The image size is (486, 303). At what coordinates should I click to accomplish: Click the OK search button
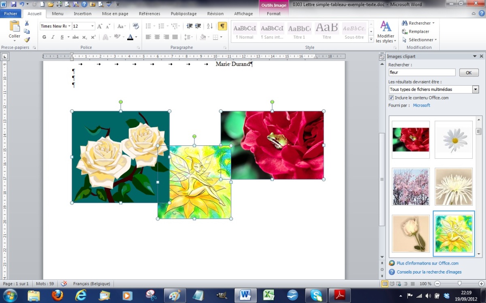tap(469, 73)
